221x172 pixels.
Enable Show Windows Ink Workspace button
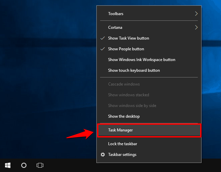[x=141, y=60]
